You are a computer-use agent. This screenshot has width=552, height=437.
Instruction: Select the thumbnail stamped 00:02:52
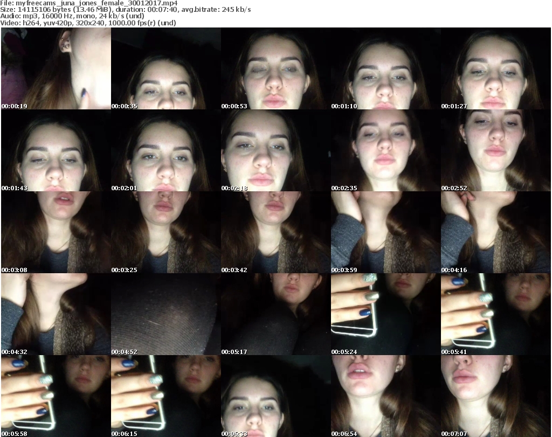point(496,150)
